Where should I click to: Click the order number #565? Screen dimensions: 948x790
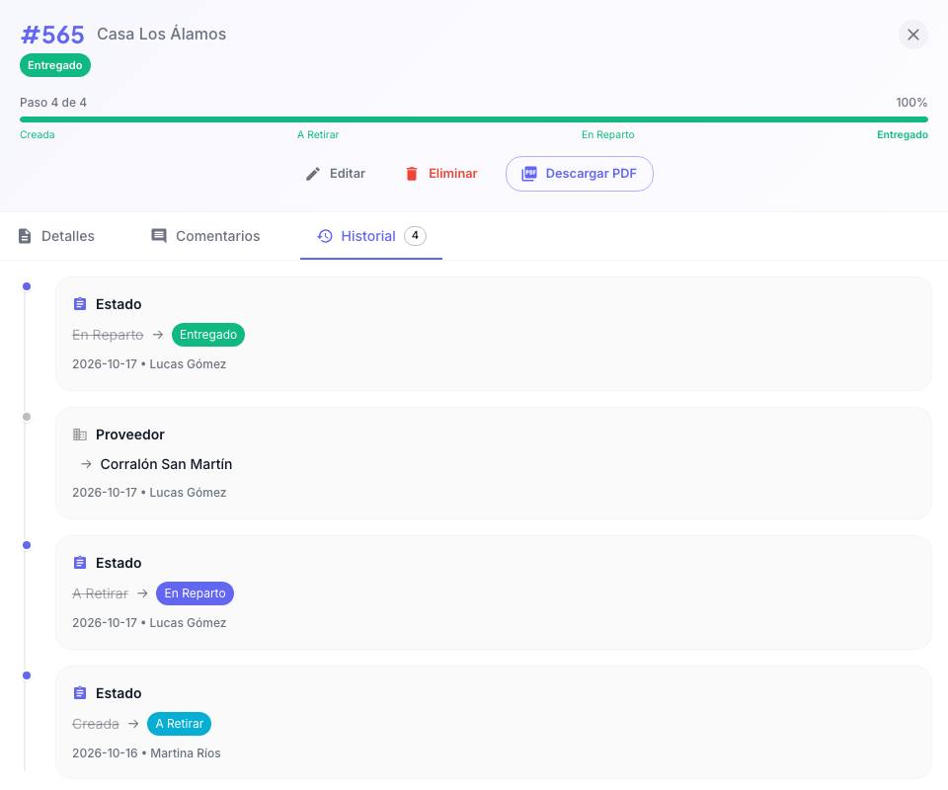(x=52, y=35)
